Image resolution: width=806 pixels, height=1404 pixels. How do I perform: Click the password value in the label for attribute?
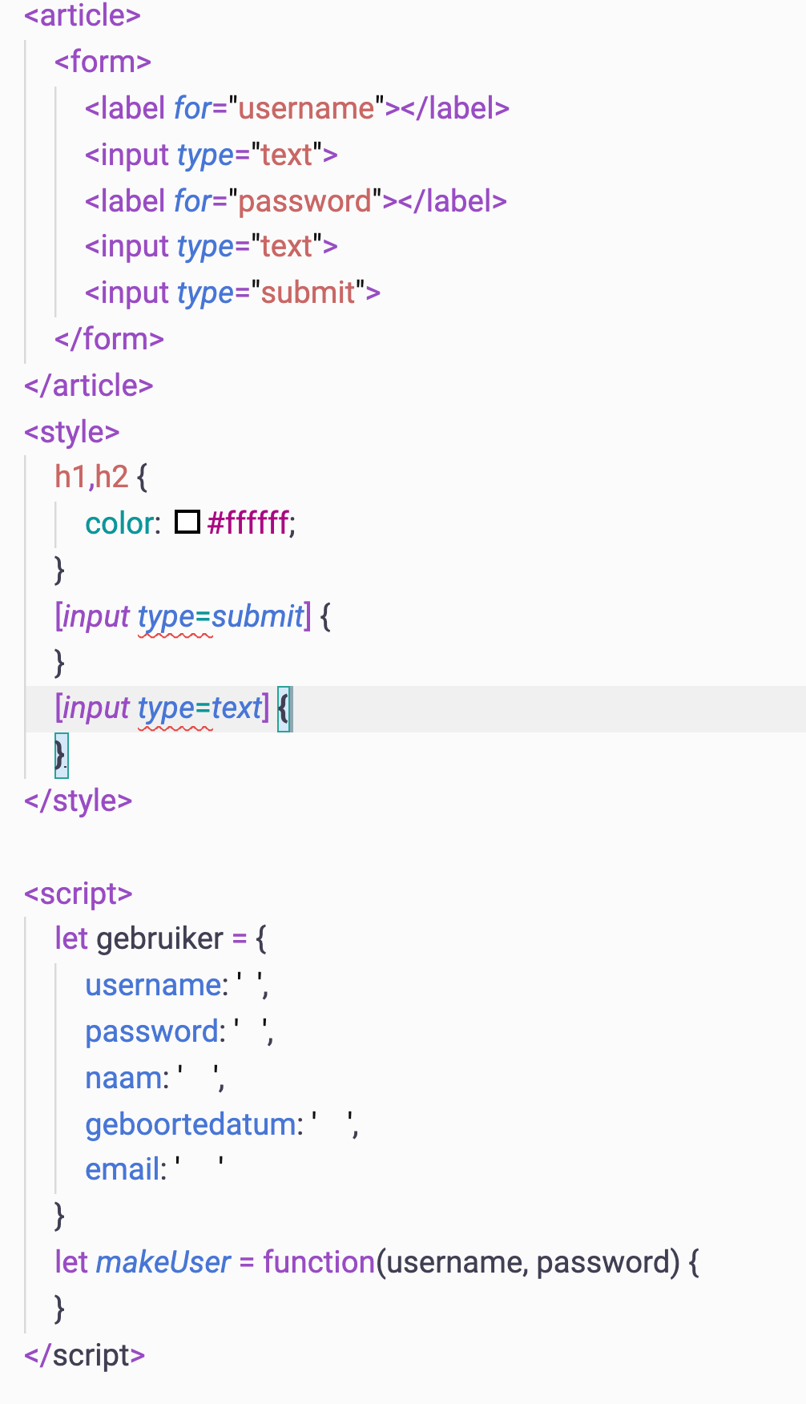[x=305, y=201]
